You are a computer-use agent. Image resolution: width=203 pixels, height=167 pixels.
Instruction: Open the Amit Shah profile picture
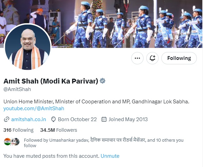click(28, 47)
